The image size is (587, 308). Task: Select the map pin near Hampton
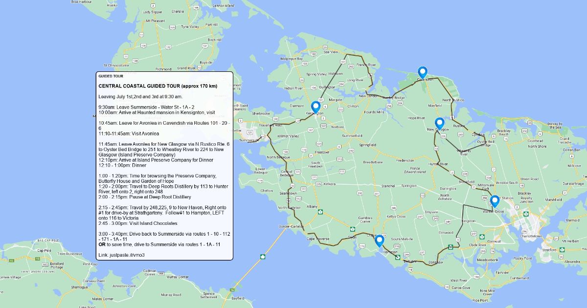[379, 241]
